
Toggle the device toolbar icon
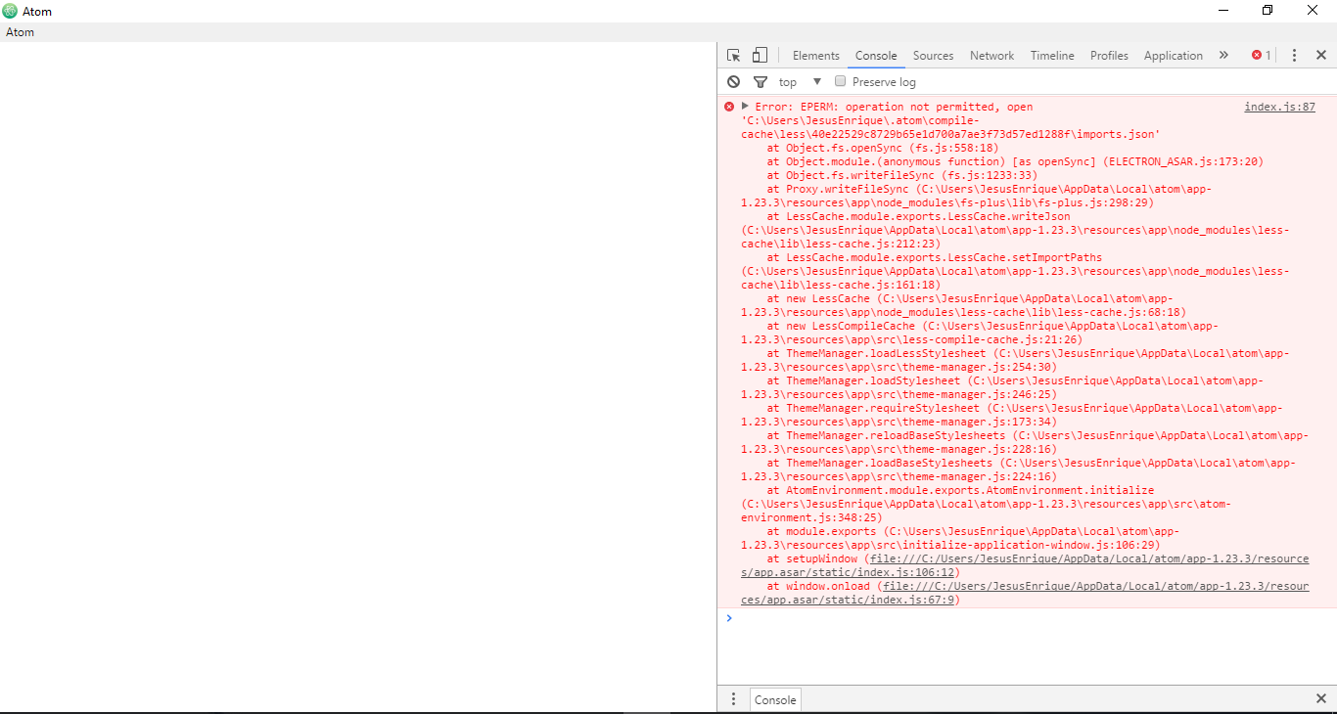pyautogui.click(x=760, y=56)
